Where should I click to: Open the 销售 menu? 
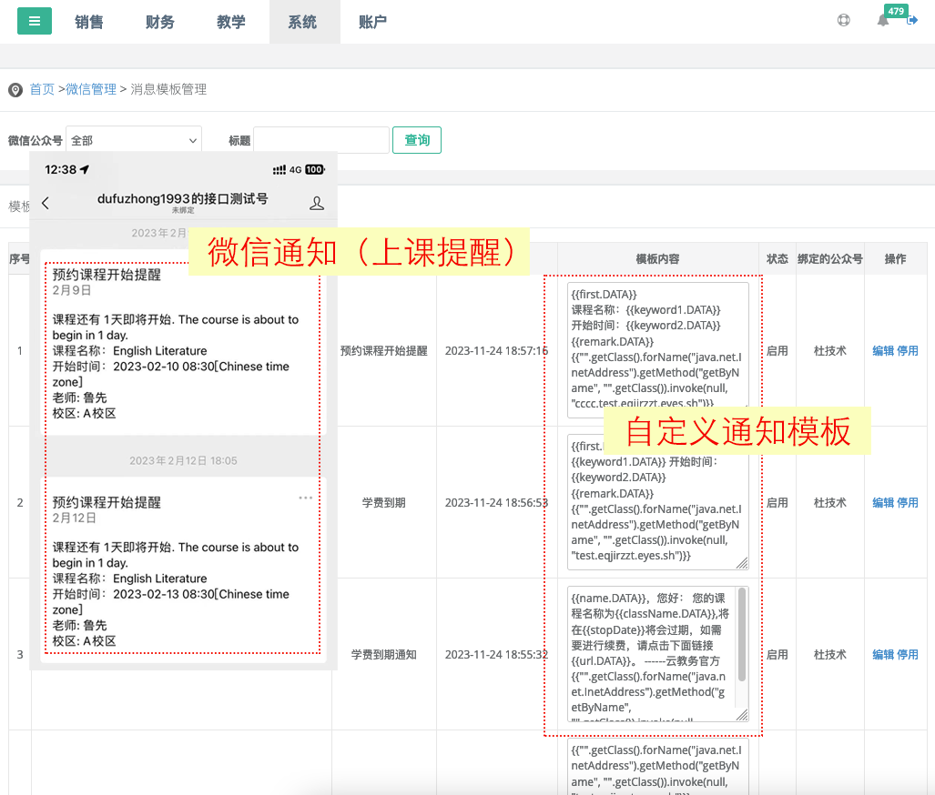pos(89,22)
